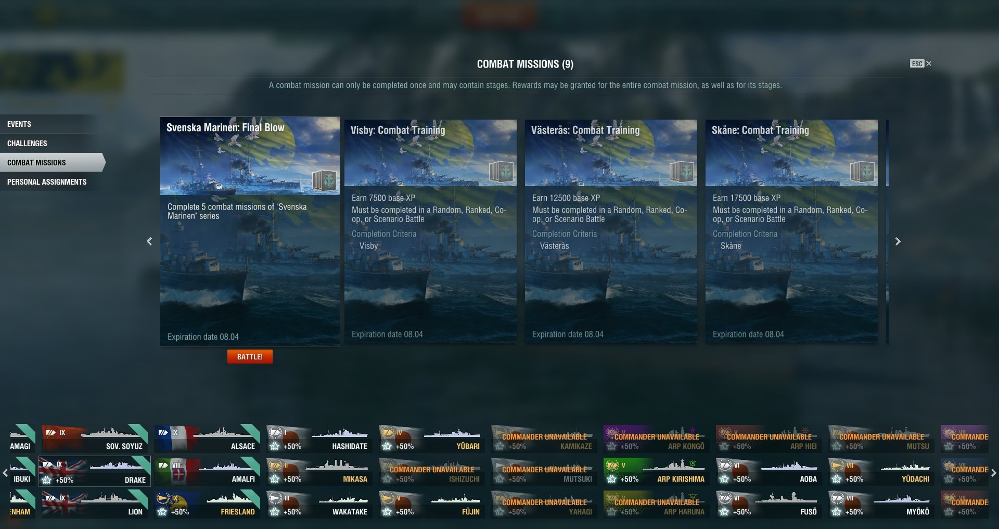Viewport: 999px width, 529px height.
Task: Click the container reward icon on Visby mission
Action: click(501, 171)
